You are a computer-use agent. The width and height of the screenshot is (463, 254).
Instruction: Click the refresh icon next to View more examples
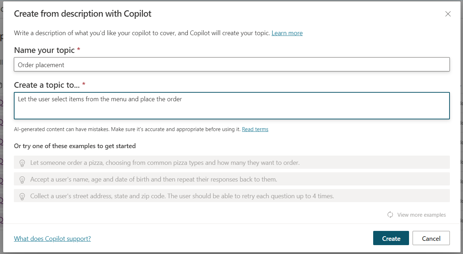[390, 215]
